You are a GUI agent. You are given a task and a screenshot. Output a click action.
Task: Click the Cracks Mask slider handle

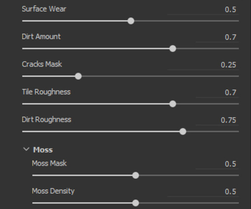coord(78,76)
